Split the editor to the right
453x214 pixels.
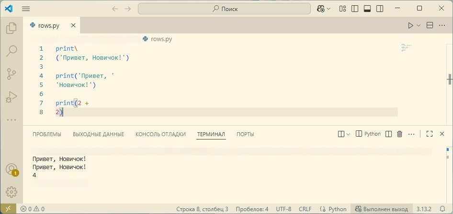pyautogui.click(x=430, y=25)
